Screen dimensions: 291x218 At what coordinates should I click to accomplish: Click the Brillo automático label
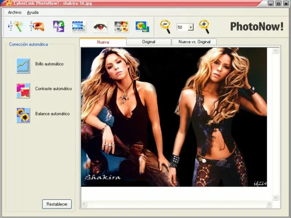49,64
